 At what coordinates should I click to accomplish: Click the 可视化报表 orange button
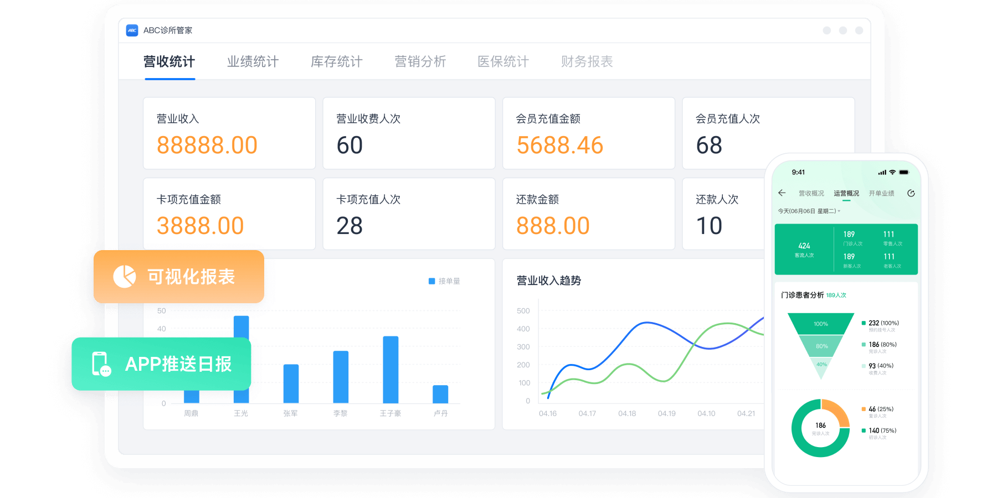coord(179,276)
